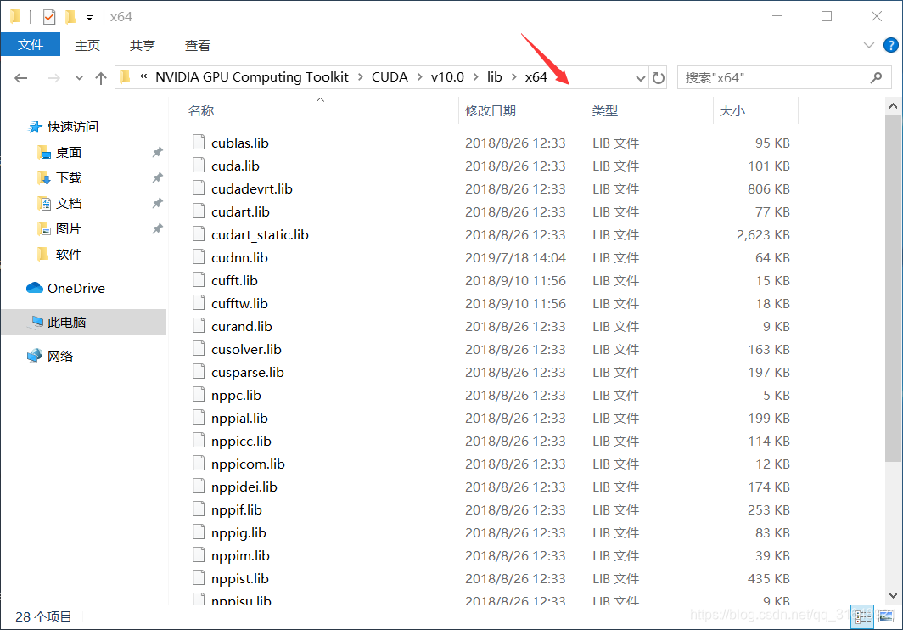This screenshot has height=630, width=903.
Task: Click the scrollbar up arrow
Action: pyautogui.click(x=893, y=106)
